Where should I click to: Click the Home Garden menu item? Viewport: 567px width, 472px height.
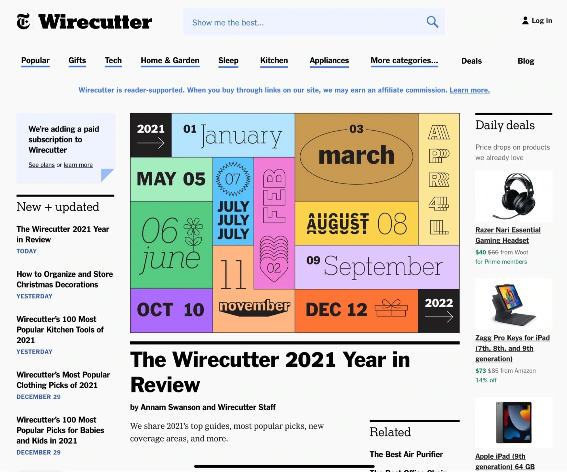pyautogui.click(x=170, y=61)
